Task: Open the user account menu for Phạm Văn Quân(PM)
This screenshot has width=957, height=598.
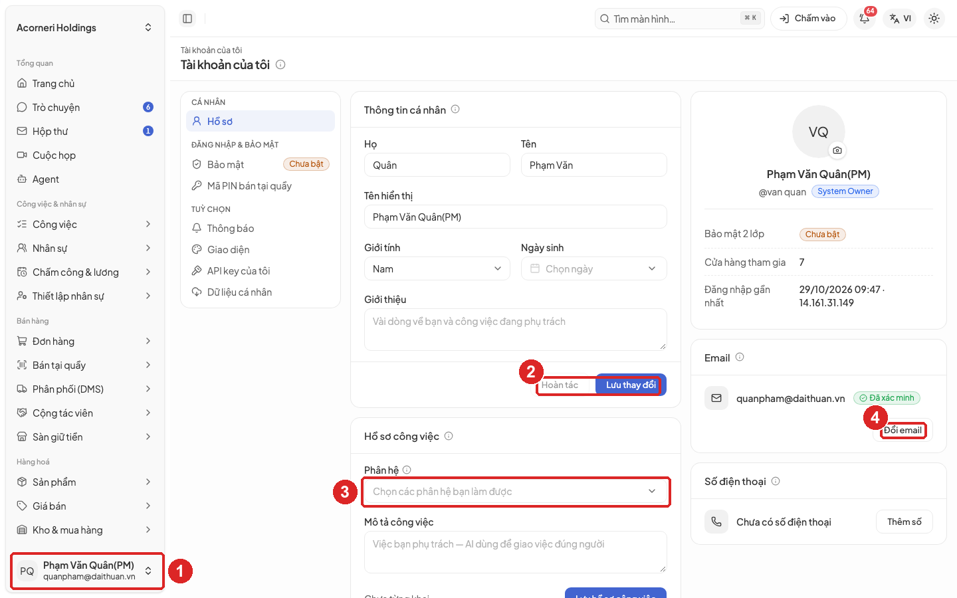Action: [x=86, y=571]
